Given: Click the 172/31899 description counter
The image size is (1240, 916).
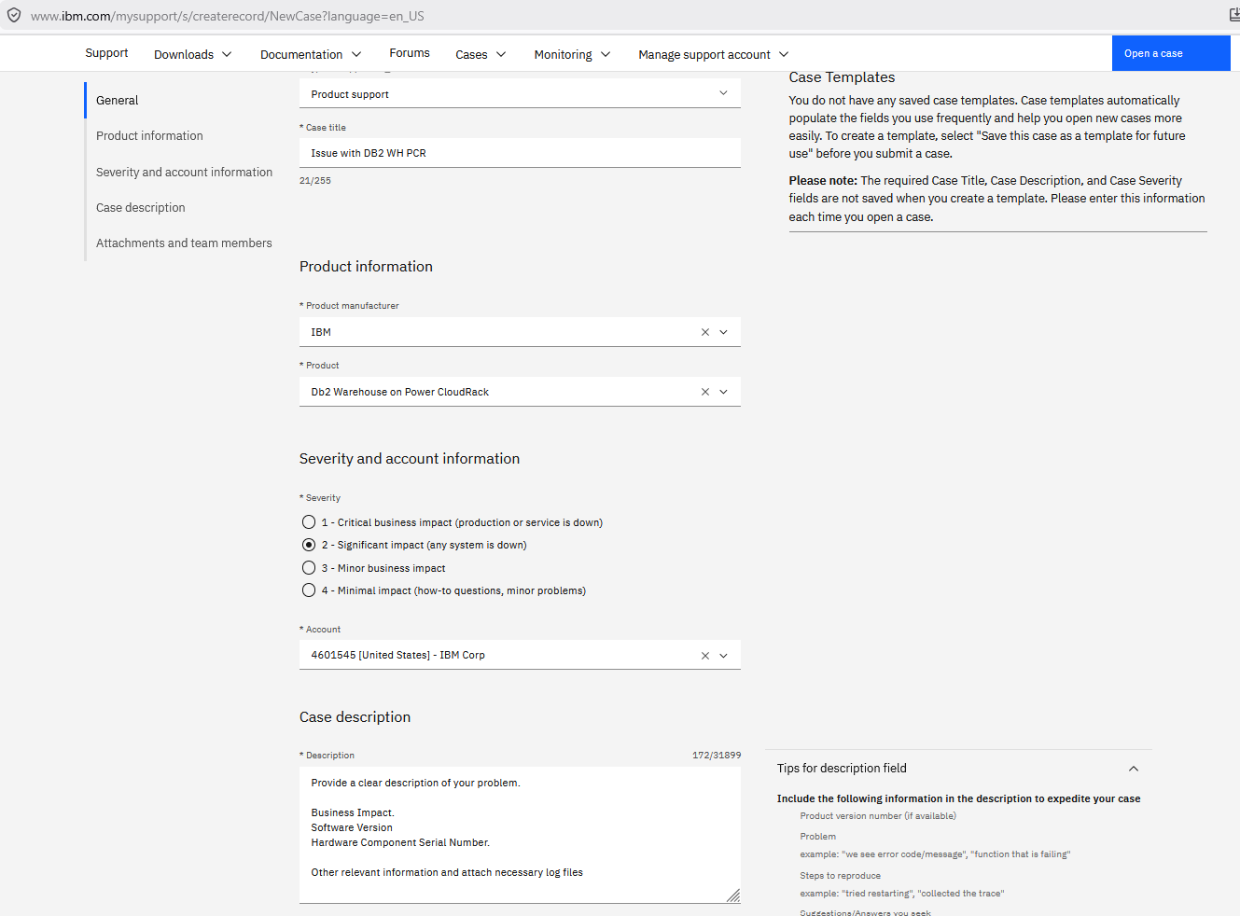Looking at the screenshot, I should [717, 756].
